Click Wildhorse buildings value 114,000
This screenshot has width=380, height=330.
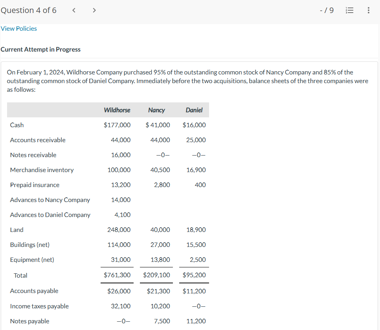pyautogui.click(x=119, y=245)
